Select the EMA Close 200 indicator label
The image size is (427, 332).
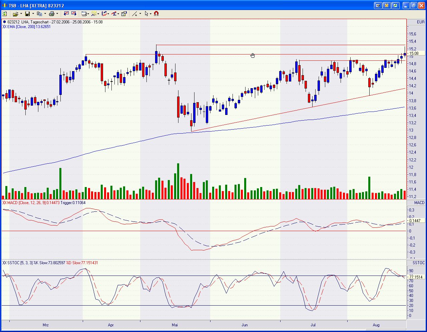[27, 27]
